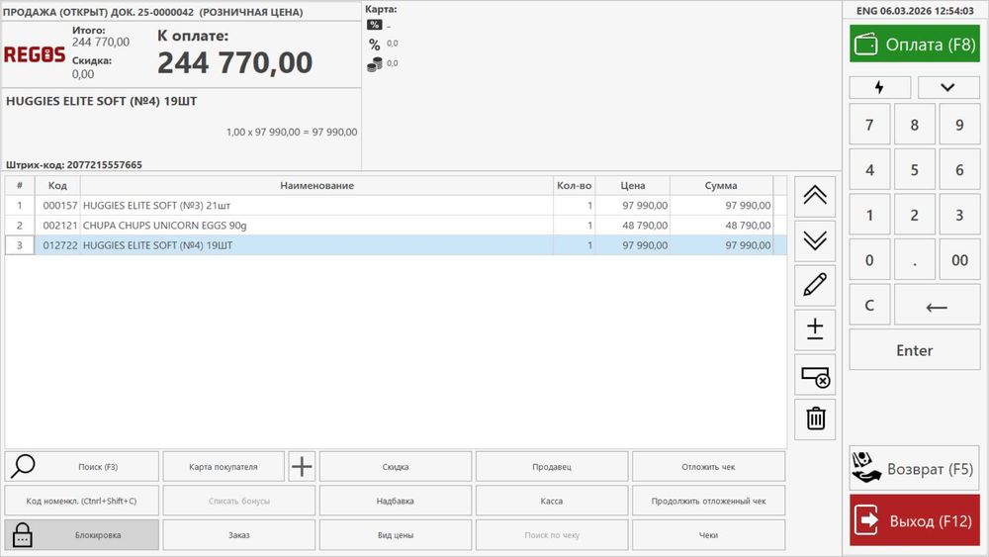The height and width of the screenshot is (557, 989).
Task: Click the REGOS logo
Action: [x=35, y=54]
